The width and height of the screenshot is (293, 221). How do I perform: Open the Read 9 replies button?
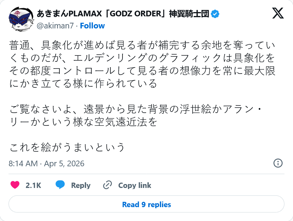(146, 204)
